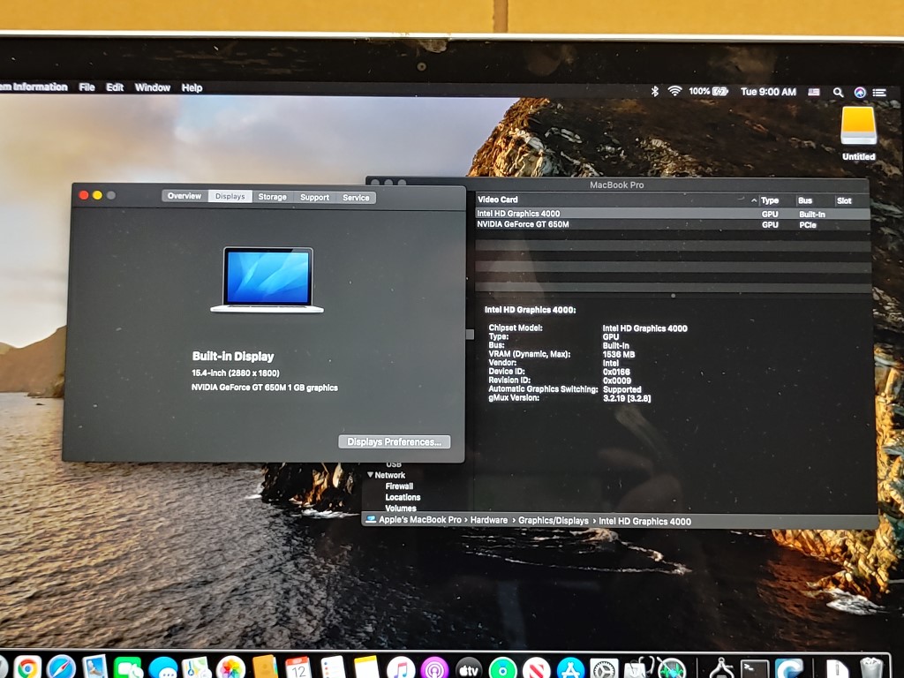Screen dimensions: 904x678
Task: Select Volumes in the sidebar
Action: click(401, 508)
